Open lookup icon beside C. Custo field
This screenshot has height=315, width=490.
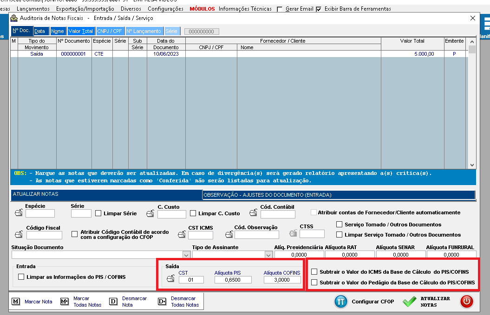(150, 213)
